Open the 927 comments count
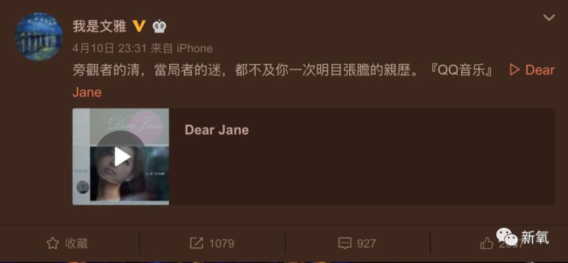Image resolution: width=568 pixels, height=263 pixels. click(366, 244)
